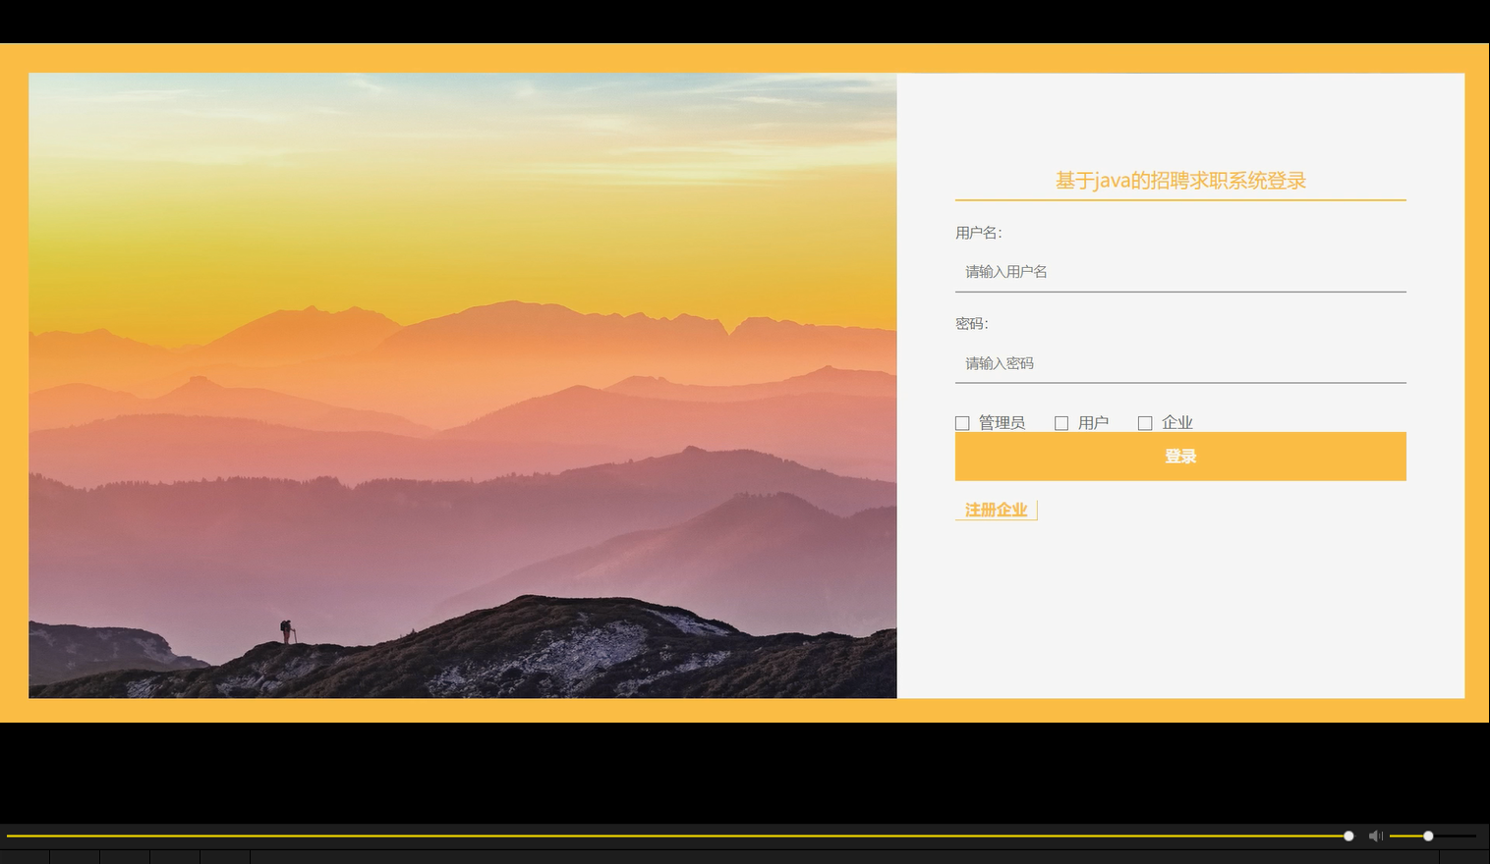The height and width of the screenshot is (864, 1490).
Task: Click the username input field
Action: (1179, 272)
